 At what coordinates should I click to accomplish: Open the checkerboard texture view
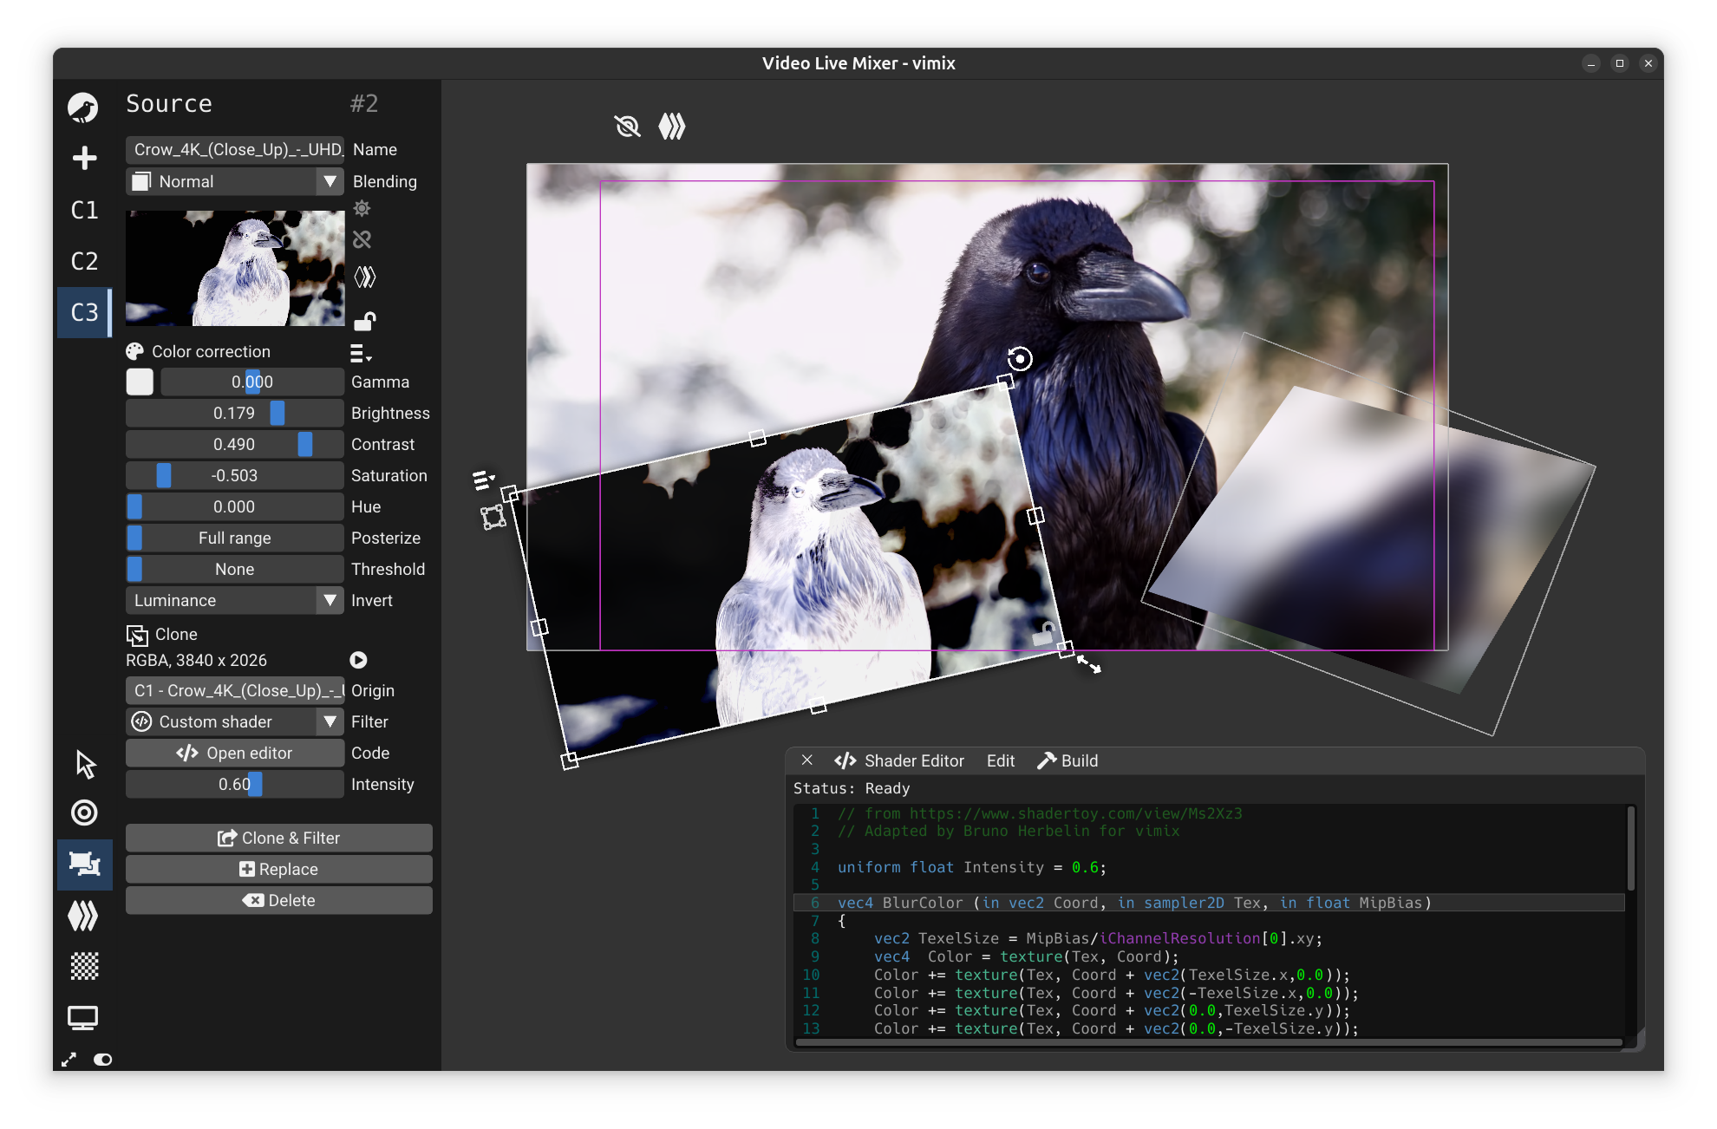coord(84,966)
